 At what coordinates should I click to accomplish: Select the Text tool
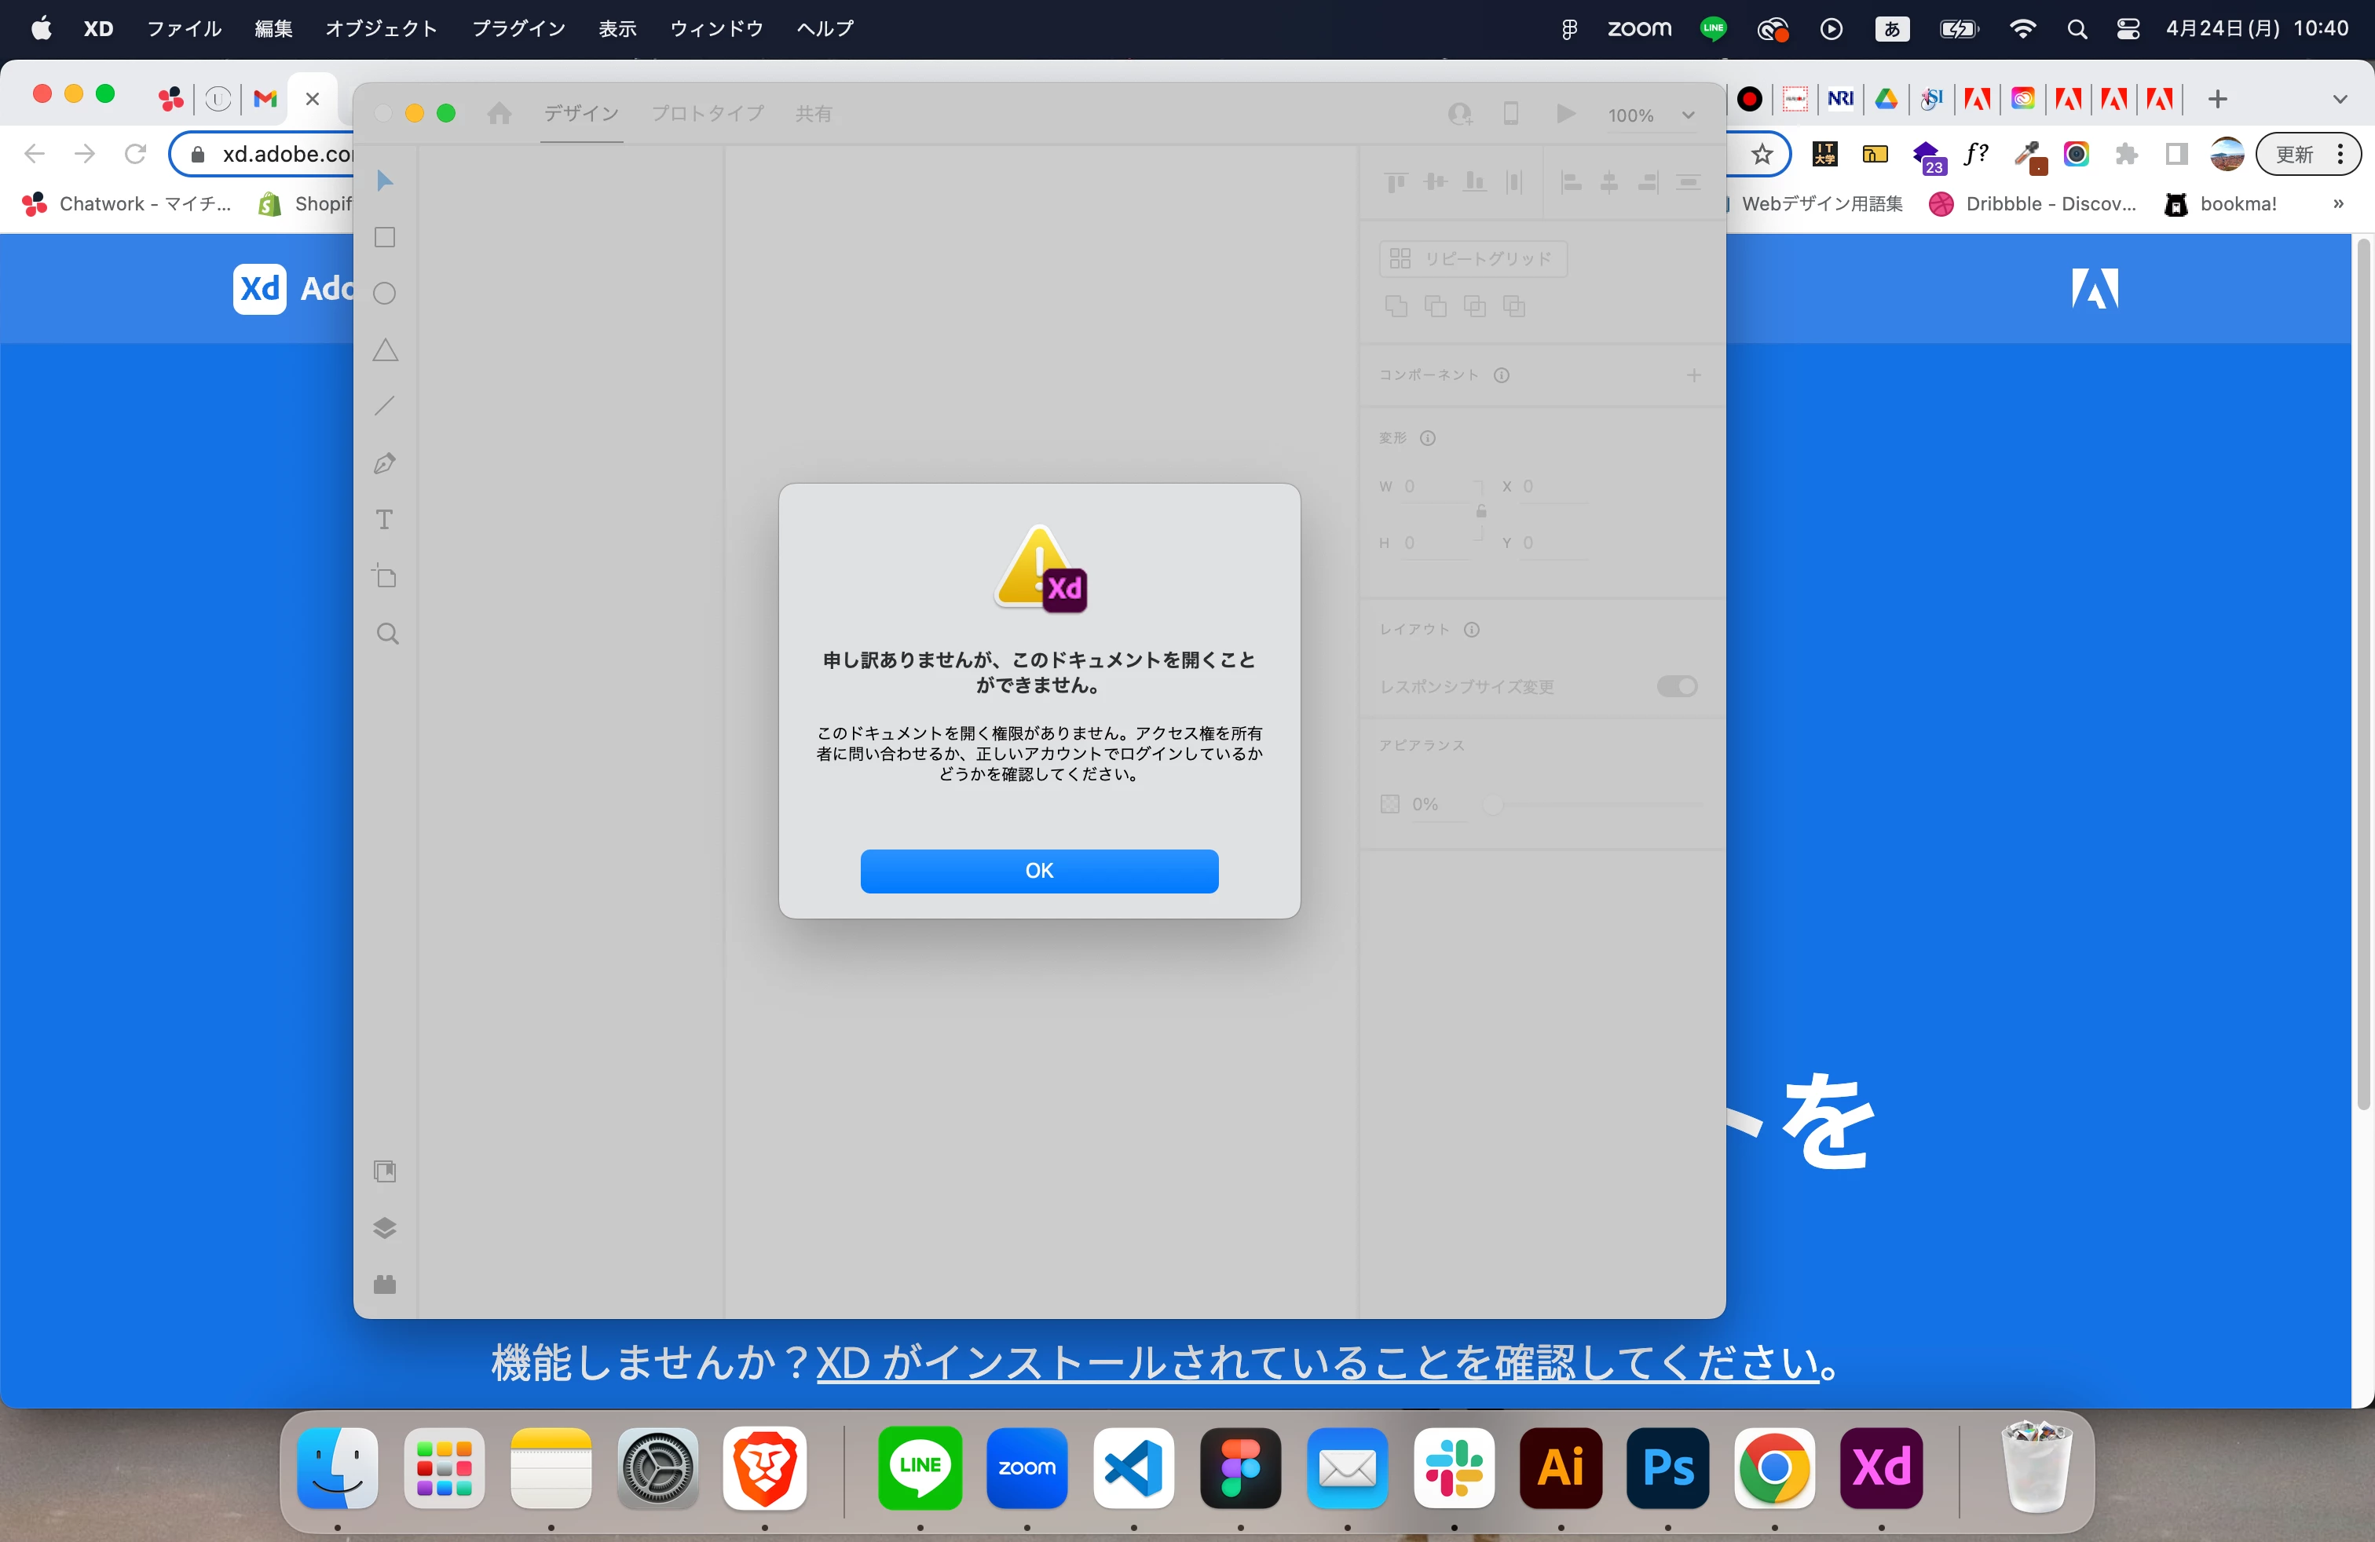point(384,520)
